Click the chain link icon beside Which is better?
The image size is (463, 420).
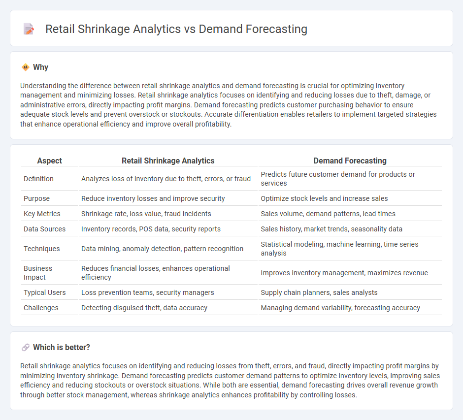pyautogui.click(x=26, y=348)
